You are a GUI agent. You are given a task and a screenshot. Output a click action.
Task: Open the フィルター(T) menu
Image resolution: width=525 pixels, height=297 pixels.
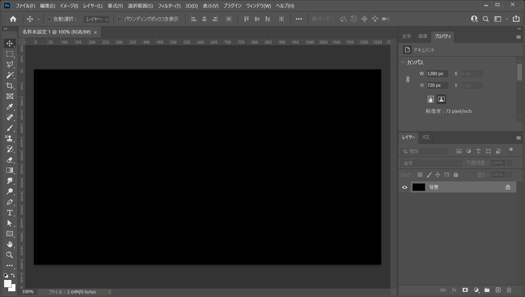[x=169, y=6]
